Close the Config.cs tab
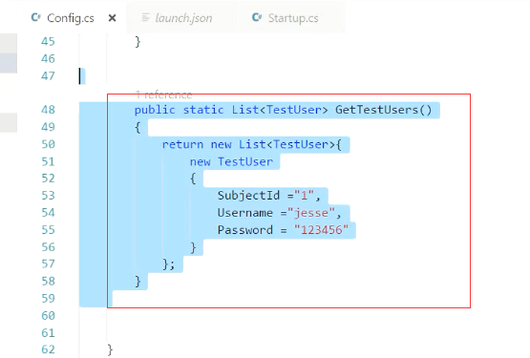The width and height of the screenshot is (530, 358). point(113,18)
